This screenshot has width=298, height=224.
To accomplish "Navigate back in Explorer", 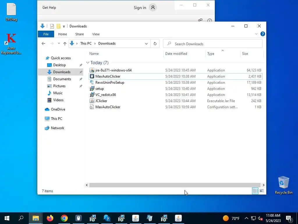I will [x=43, y=44].
